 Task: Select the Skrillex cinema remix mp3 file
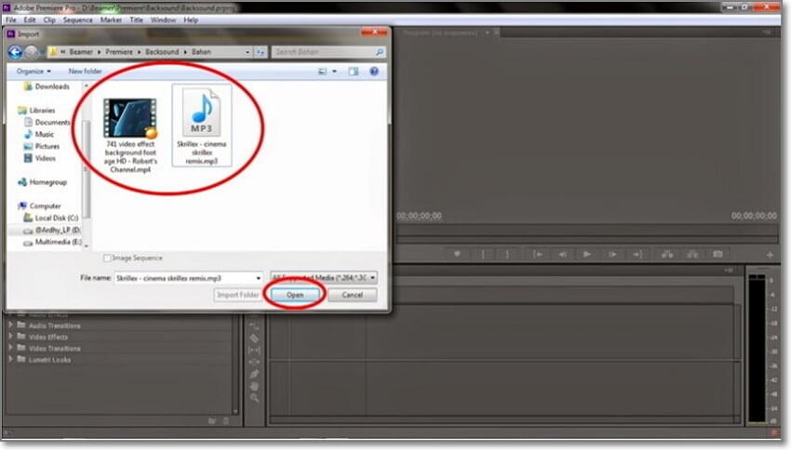coord(202,125)
